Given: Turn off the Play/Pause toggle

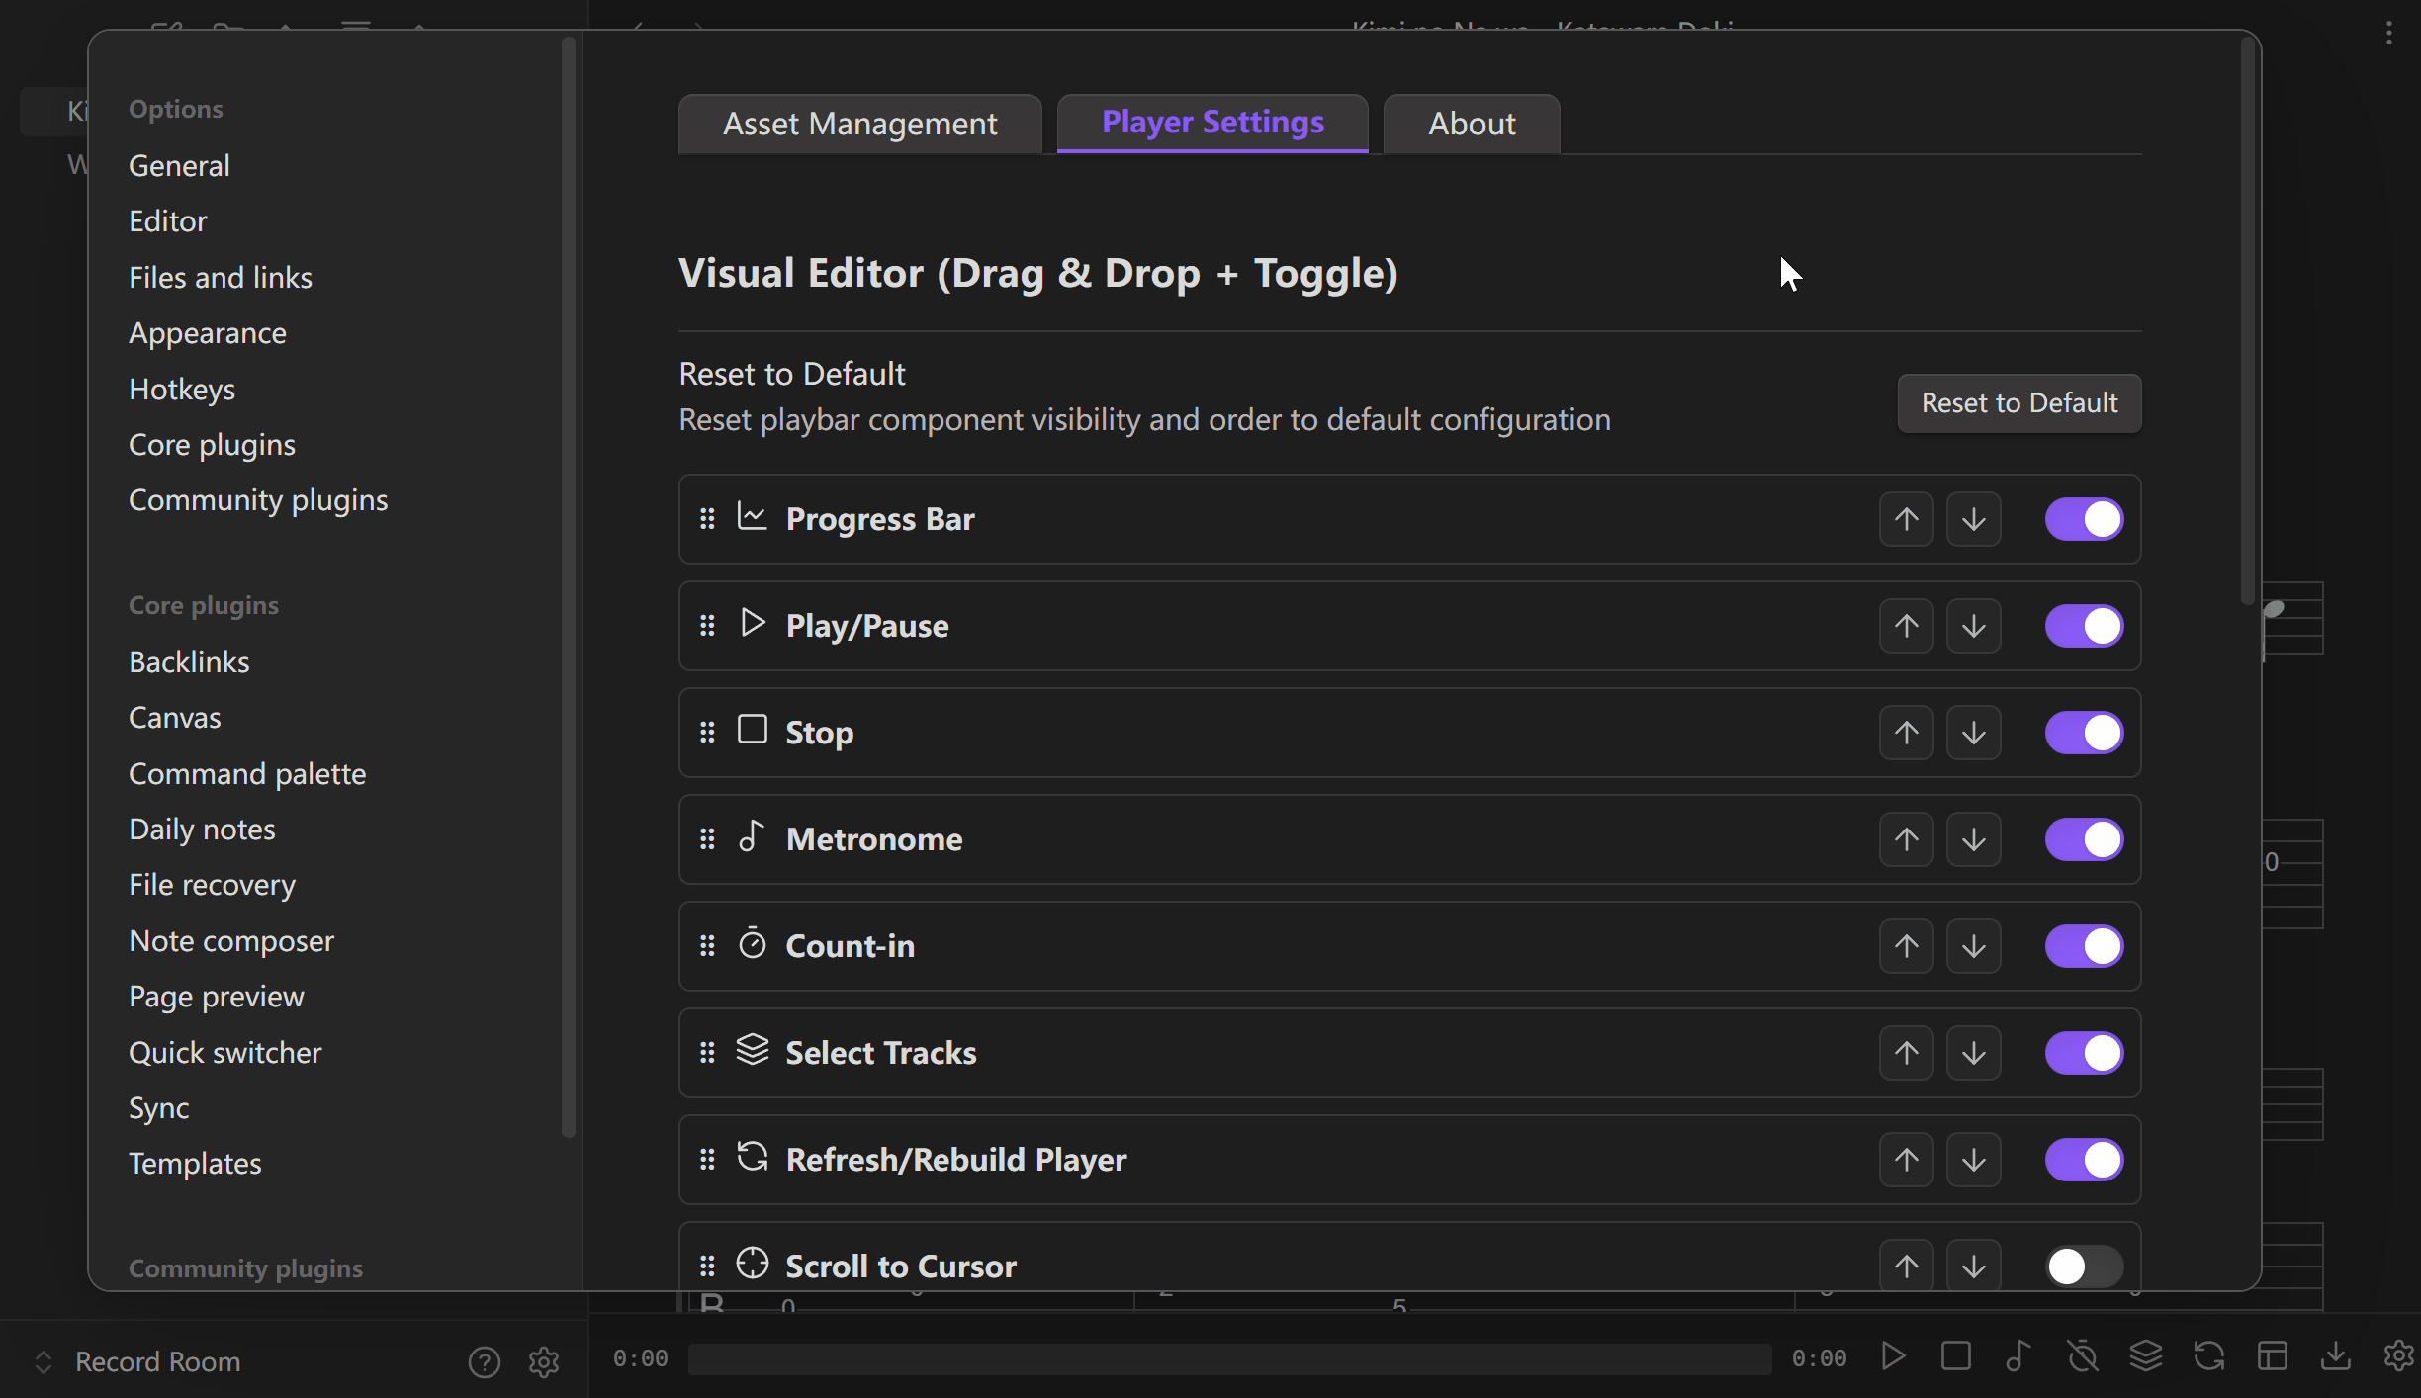Looking at the screenshot, I should pos(2085,626).
